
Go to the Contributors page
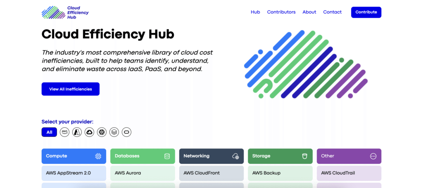pos(281,12)
